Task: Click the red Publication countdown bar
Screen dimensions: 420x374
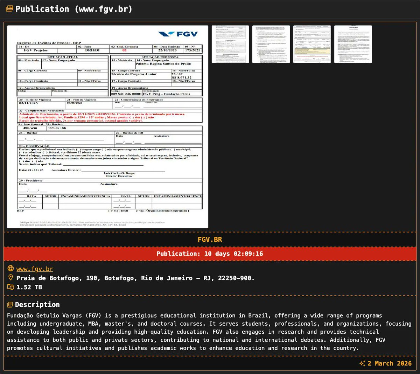Action: click(x=210, y=253)
